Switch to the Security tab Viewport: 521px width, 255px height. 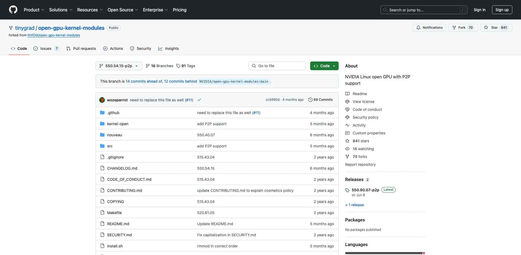tap(141, 49)
